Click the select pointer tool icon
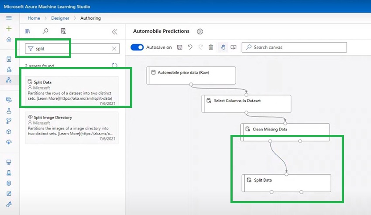The height and width of the screenshot is (215, 371). pyautogui.click(x=234, y=47)
